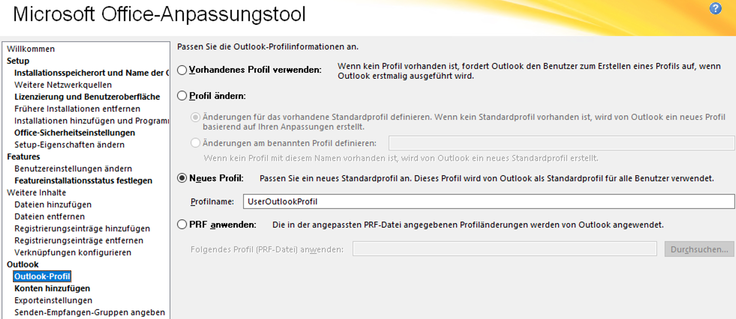Open Senden-Empfangen-Gruppen angeben page
The height and width of the screenshot is (319, 736).
coord(90,313)
